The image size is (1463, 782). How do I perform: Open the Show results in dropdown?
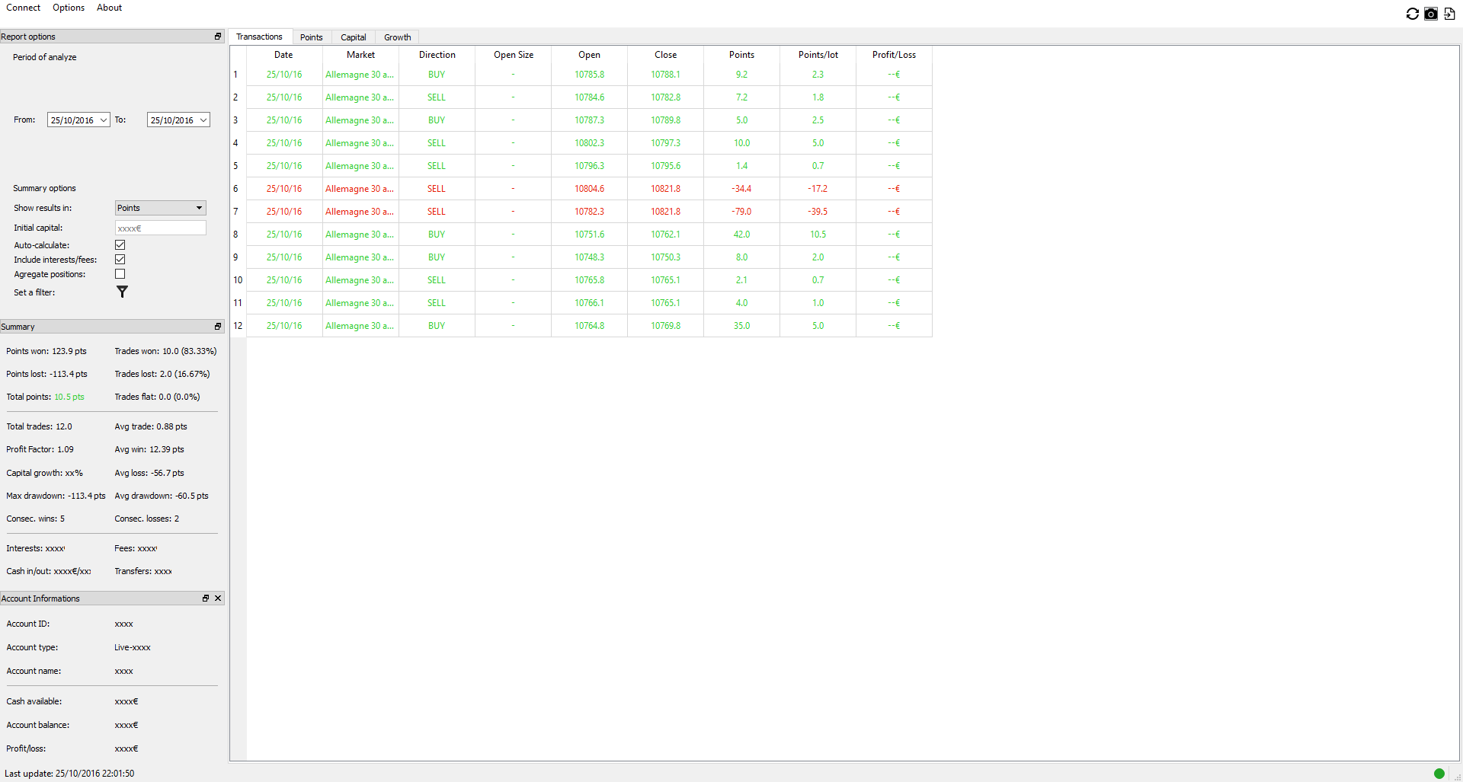click(x=160, y=208)
